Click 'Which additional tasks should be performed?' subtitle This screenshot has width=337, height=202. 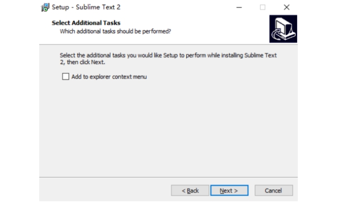(115, 31)
